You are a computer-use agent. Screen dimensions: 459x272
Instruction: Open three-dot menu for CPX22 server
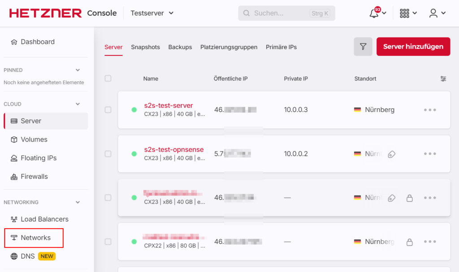430,242
